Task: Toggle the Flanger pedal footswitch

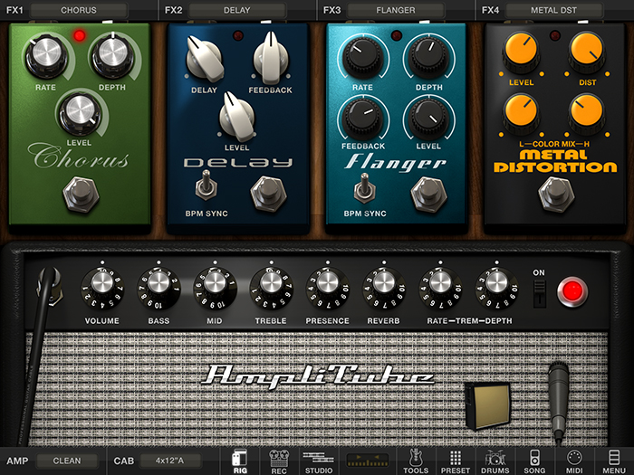Action: (428, 195)
